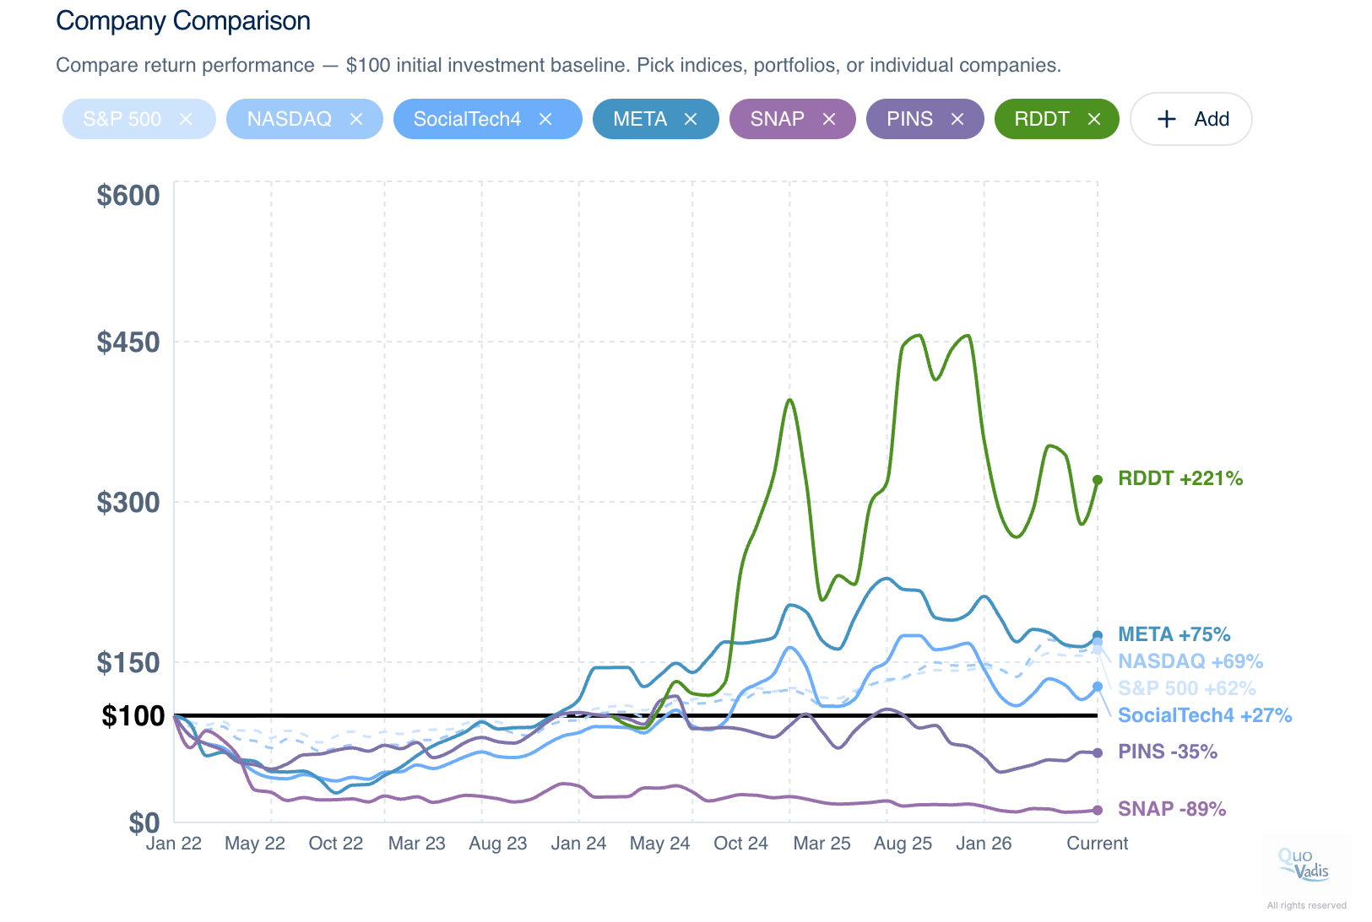Click the plus icon in Add button
This screenshot has height=922, width=1372.
click(x=1167, y=119)
